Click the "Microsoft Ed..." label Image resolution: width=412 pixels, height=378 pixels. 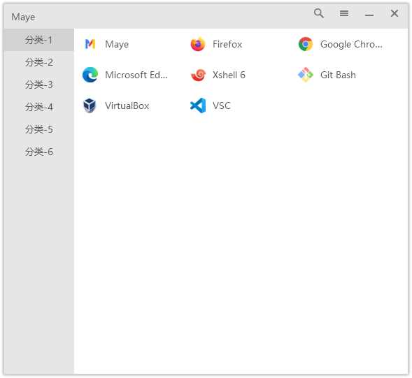point(136,75)
